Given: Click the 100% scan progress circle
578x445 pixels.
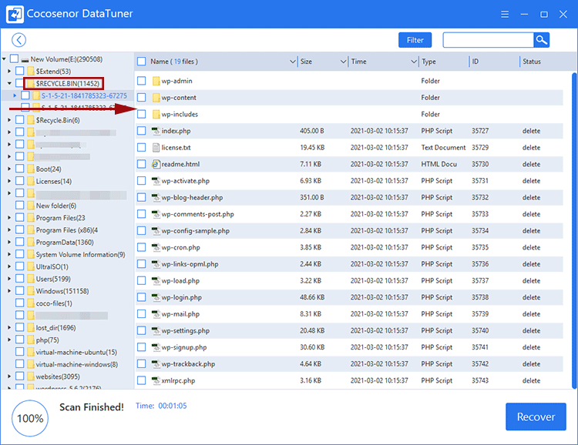Looking at the screenshot, I should tap(30, 418).
